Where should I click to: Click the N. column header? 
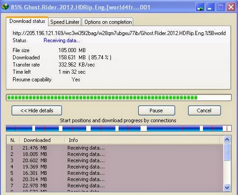(13, 140)
